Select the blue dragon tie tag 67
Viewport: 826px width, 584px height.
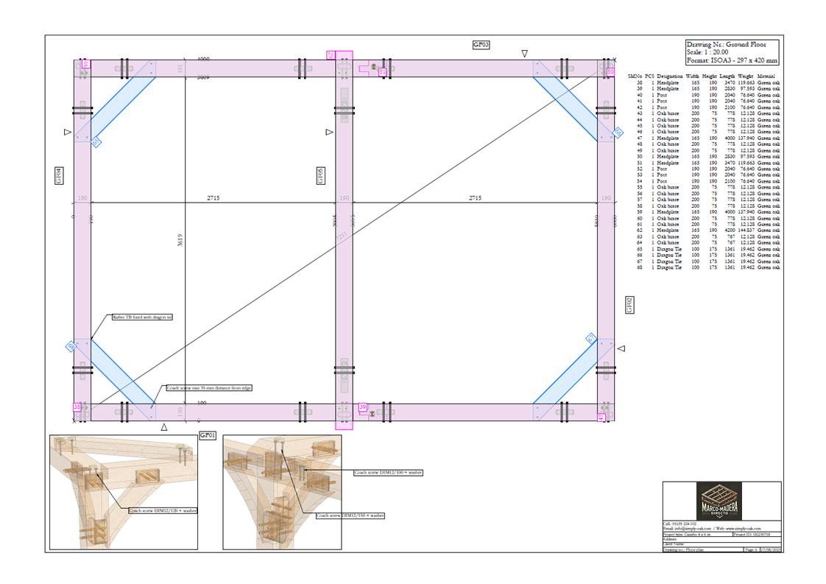tap(592, 338)
